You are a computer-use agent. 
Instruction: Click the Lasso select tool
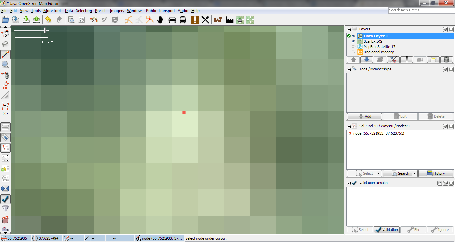(x=5, y=44)
